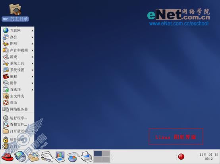The image size is (220, 164).
Task: Switch to the top-right workspace in pager
Action: 106,153
